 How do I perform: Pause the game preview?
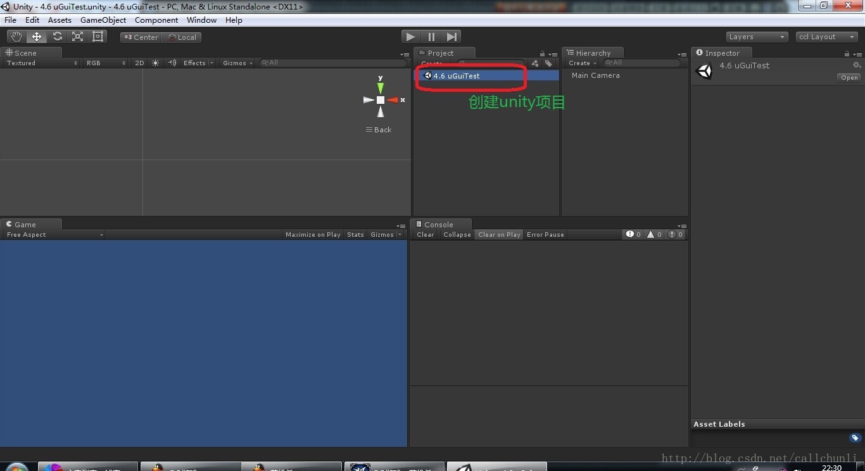click(431, 37)
